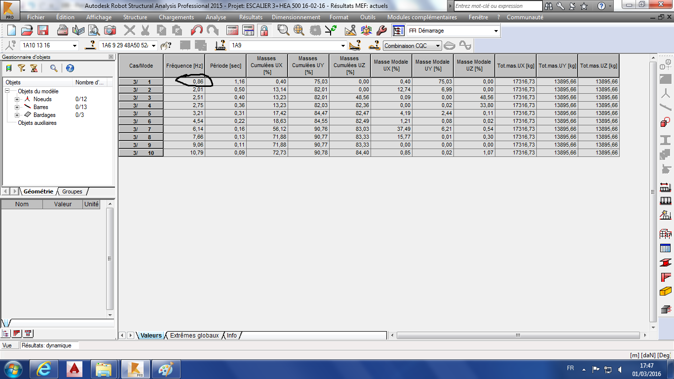Expand the Noeuds tree node
Viewport: 674px width, 379px height.
(17, 99)
